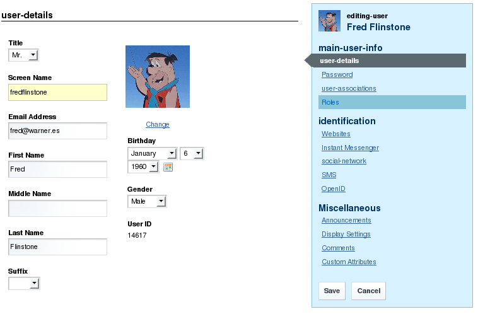Open the birthday day dropdown
This screenshot has height=314, width=478.
pyautogui.click(x=192, y=153)
